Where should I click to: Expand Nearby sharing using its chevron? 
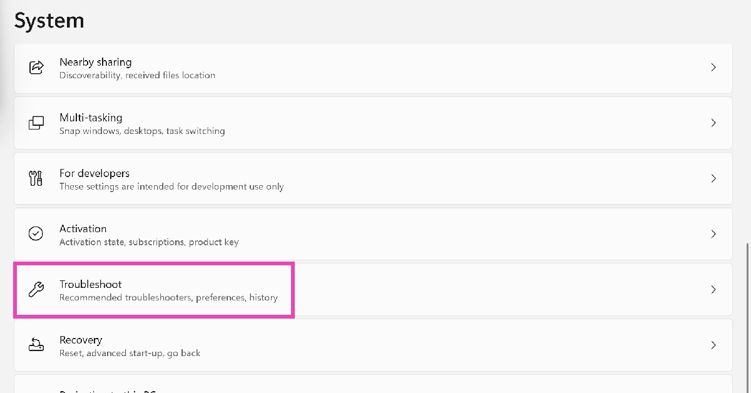713,68
